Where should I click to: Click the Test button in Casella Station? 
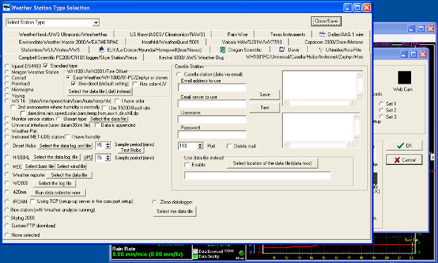coord(265,107)
